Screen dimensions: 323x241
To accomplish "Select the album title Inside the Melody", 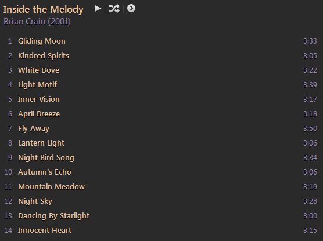I will pos(43,9).
